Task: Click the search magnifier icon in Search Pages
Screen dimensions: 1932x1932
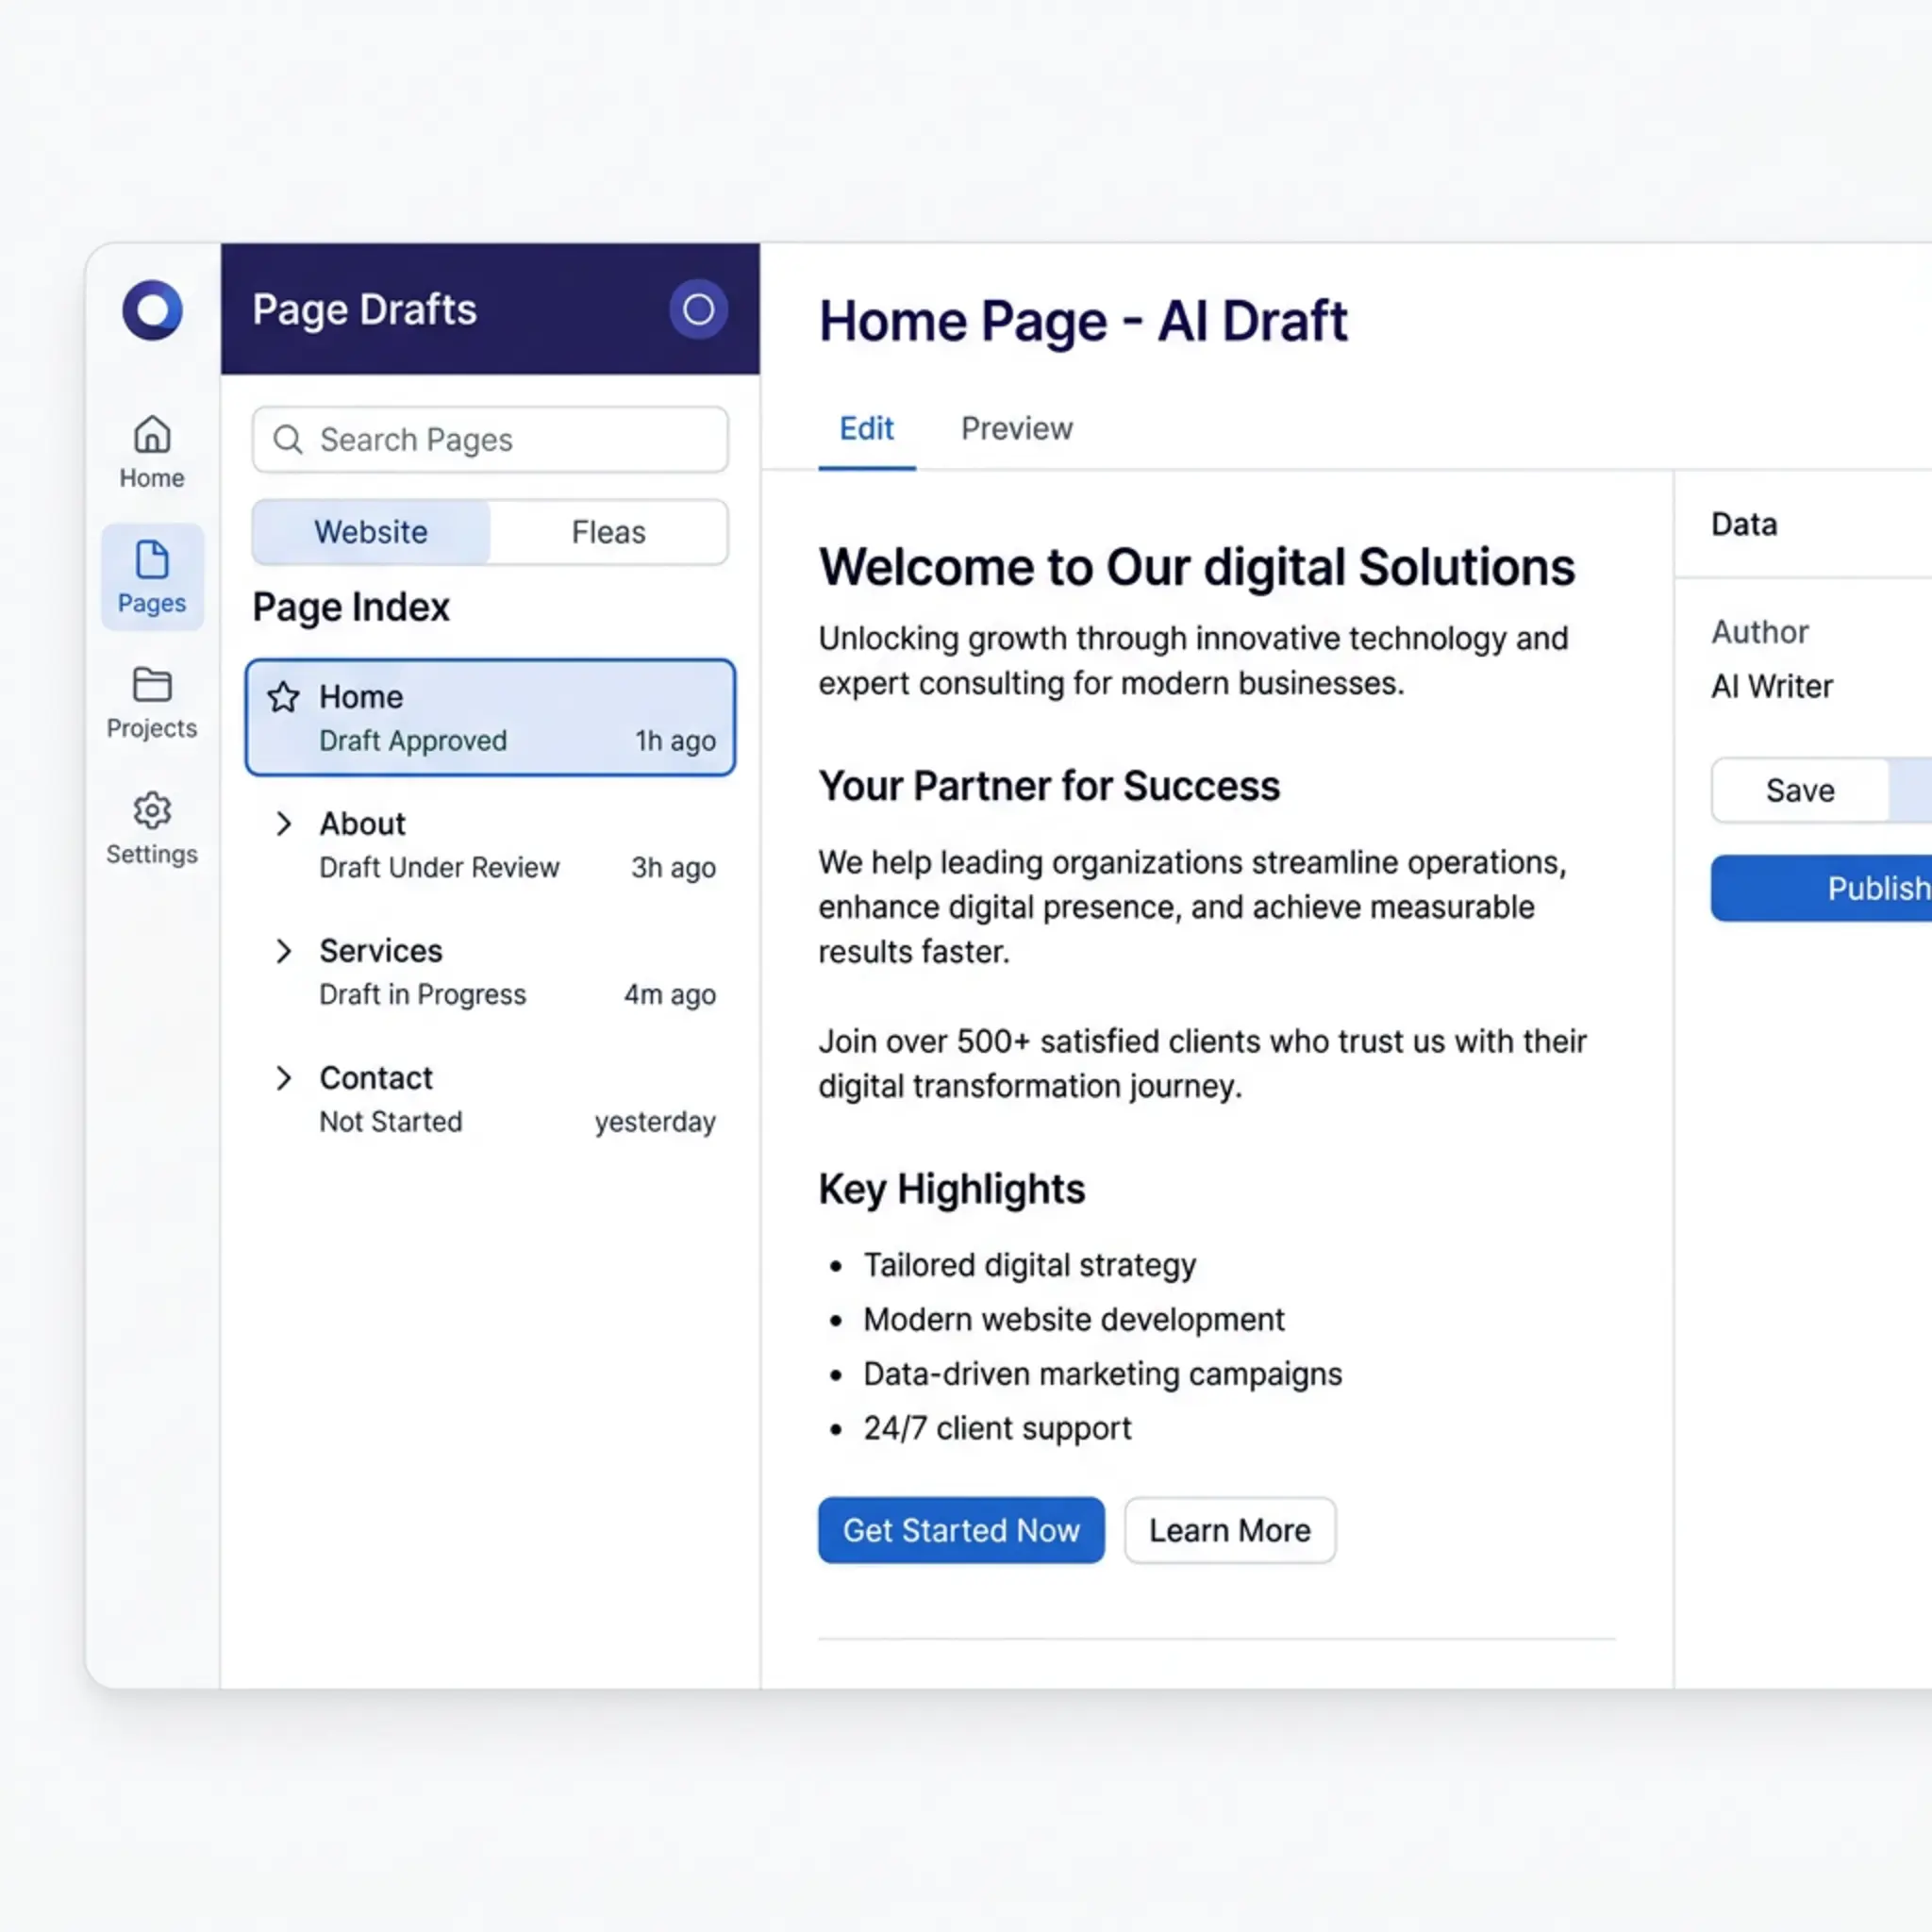Action: [288, 440]
